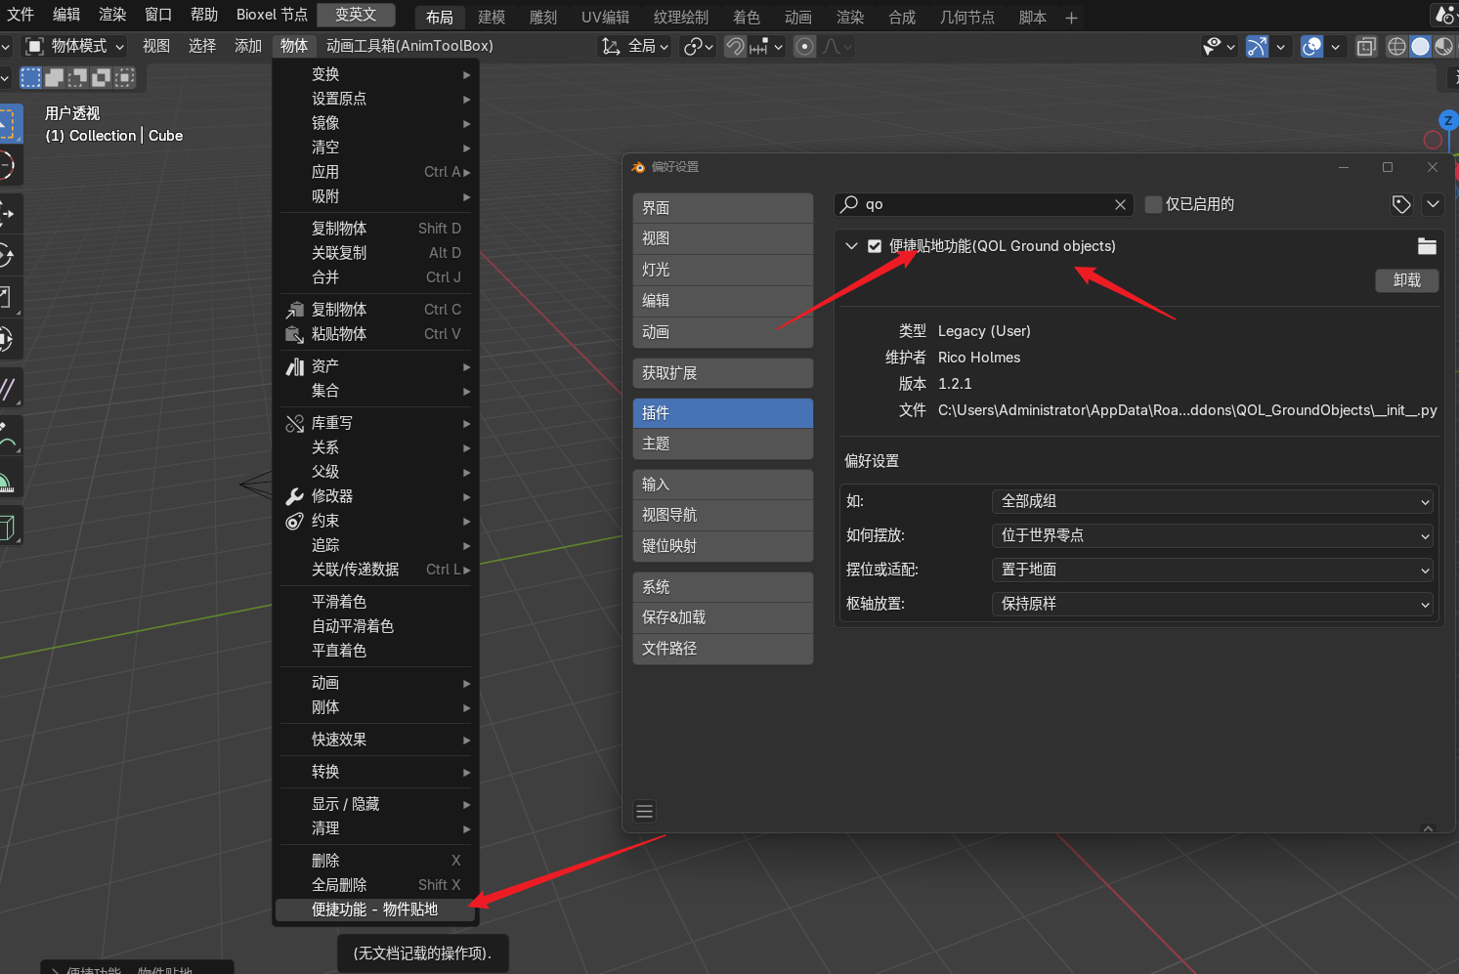
Task: Select the Measure tool
Action: [x=8, y=479]
